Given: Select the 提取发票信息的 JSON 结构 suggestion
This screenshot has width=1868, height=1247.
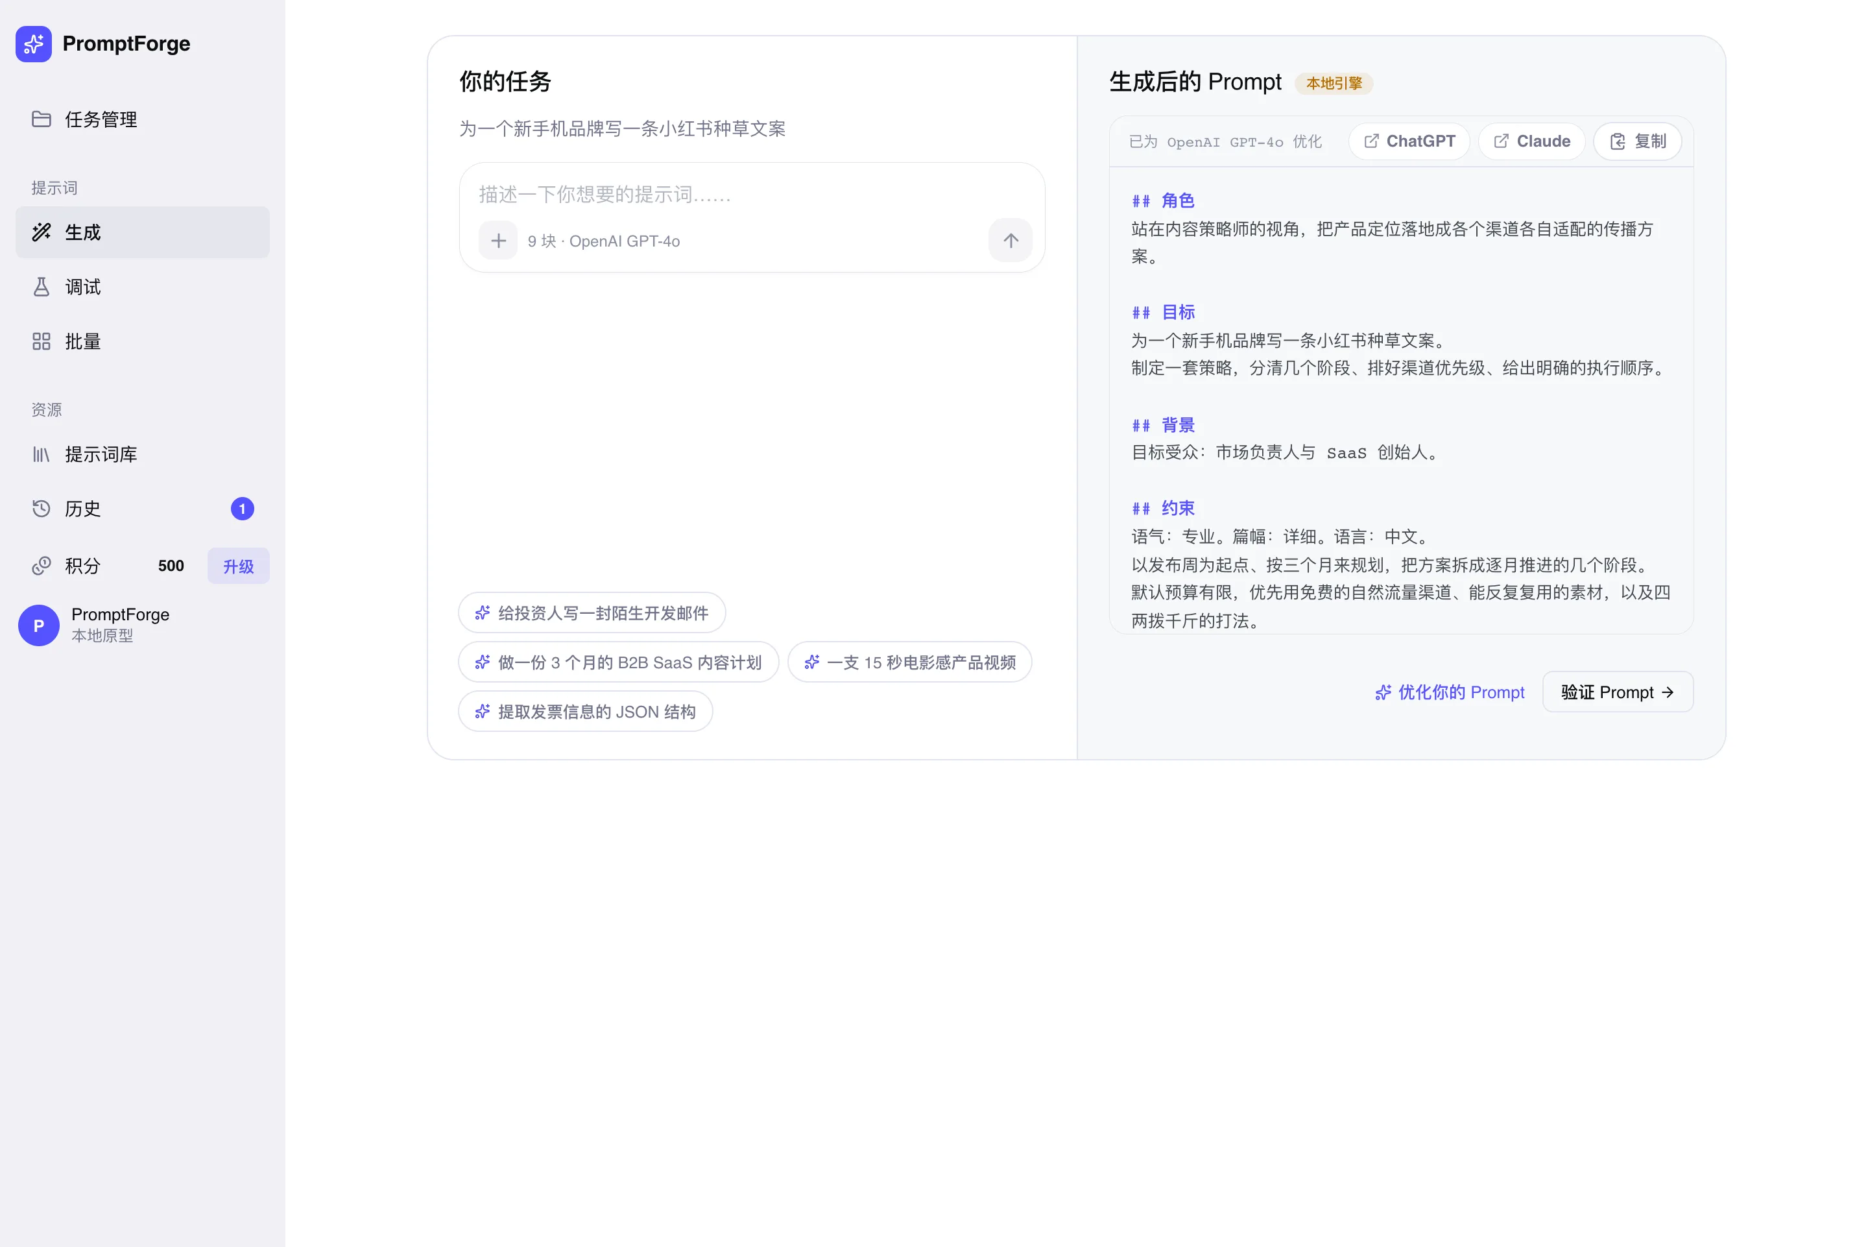Looking at the screenshot, I should pyautogui.click(x=586, y=712).
